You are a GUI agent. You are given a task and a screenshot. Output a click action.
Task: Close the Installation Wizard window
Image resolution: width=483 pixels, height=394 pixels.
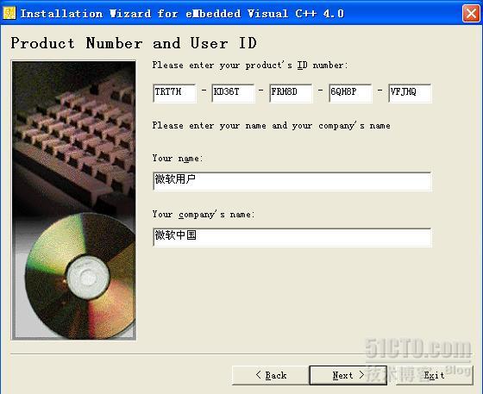[x=471, y=14]
